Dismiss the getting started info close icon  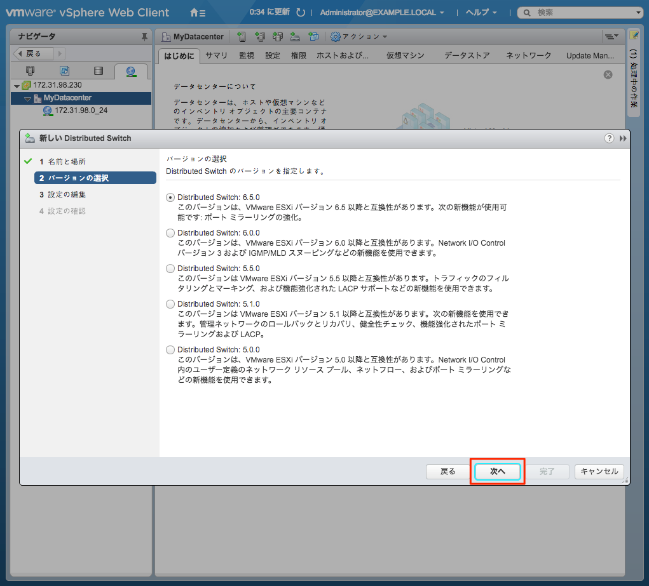pyautogui.click(x=608, y=74)
